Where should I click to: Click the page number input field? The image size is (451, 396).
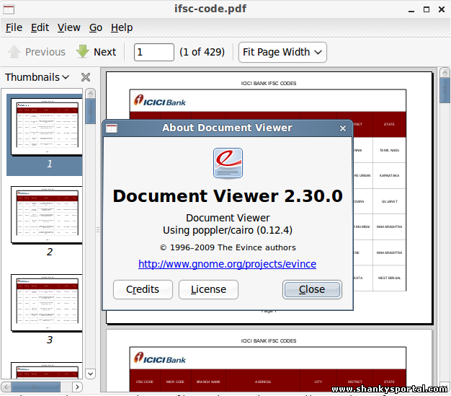(154, 52)
